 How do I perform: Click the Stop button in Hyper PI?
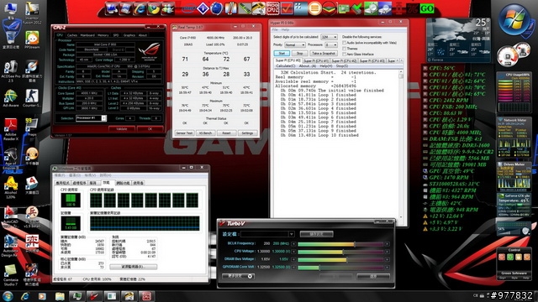click(x=299, y=54)
